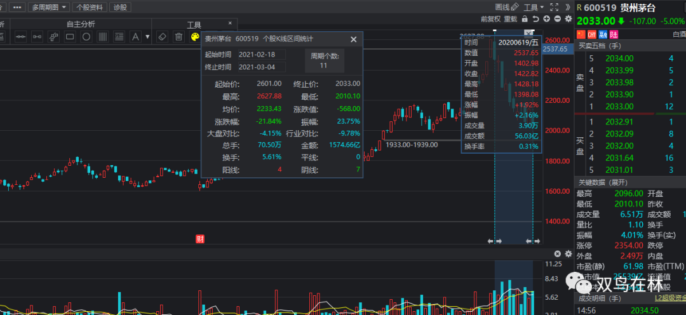Image resolution: width=686 pixels, height=315 pixels.
Task: Open the yellow color palette icon
Action: [x=195, y=37]
